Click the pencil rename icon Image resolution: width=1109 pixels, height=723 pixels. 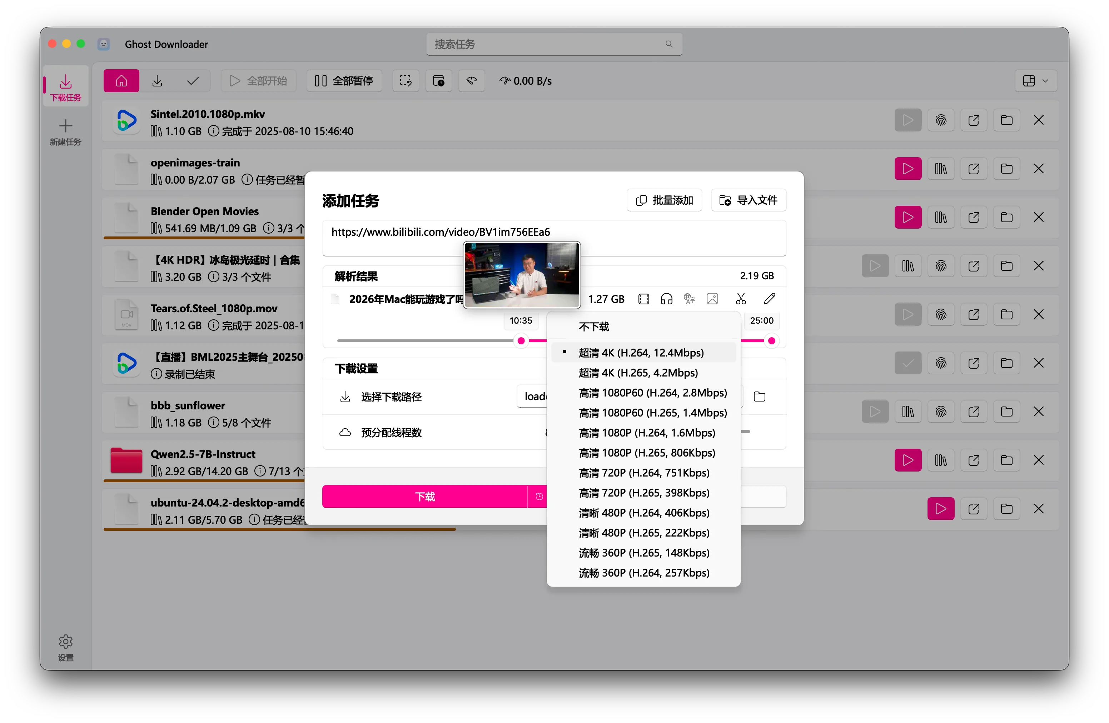tap(769, 299)
